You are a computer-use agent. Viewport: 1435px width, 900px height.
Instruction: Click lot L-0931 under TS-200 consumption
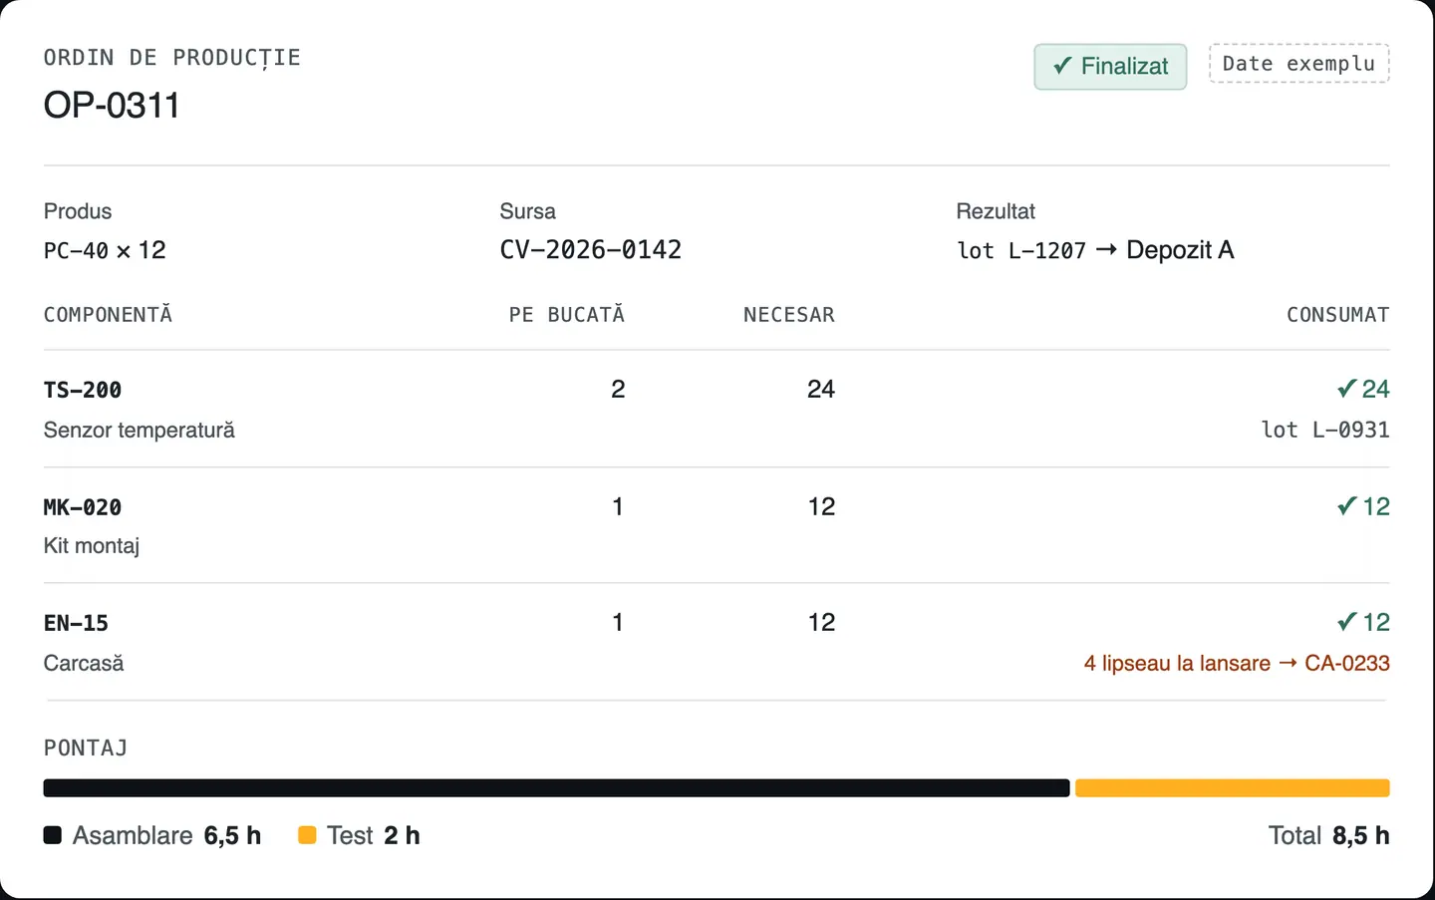coord(1325,431)
